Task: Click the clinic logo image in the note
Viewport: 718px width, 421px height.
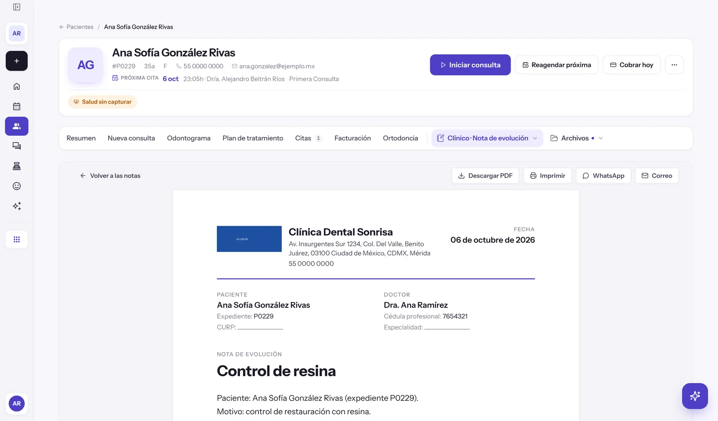Action: [x=249, y=239]
